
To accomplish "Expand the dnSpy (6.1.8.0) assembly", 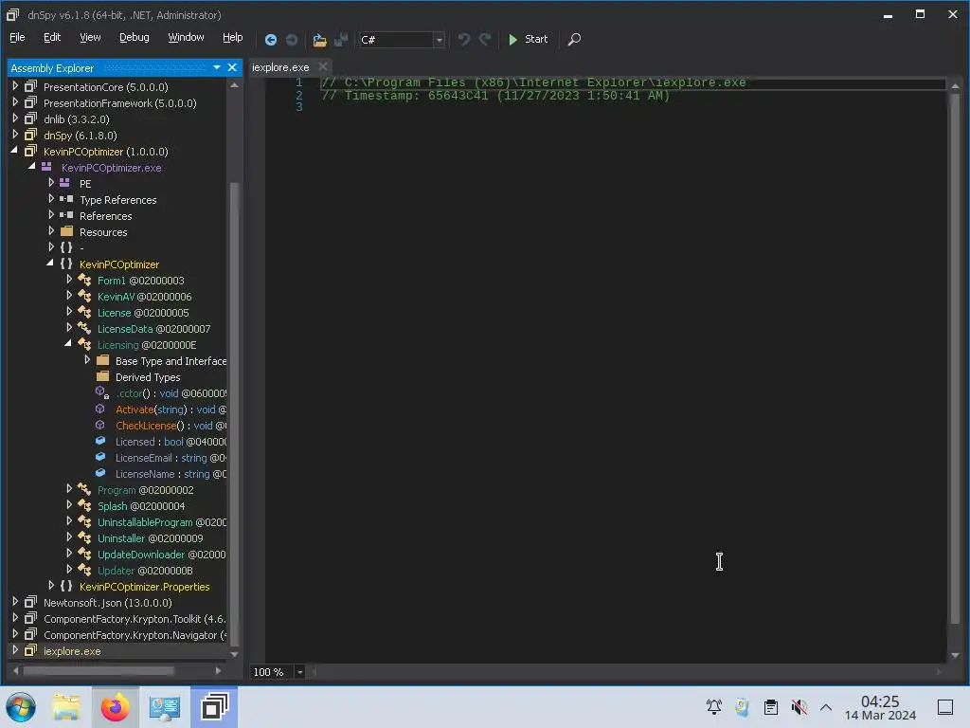I will click(x=15, y=135).
